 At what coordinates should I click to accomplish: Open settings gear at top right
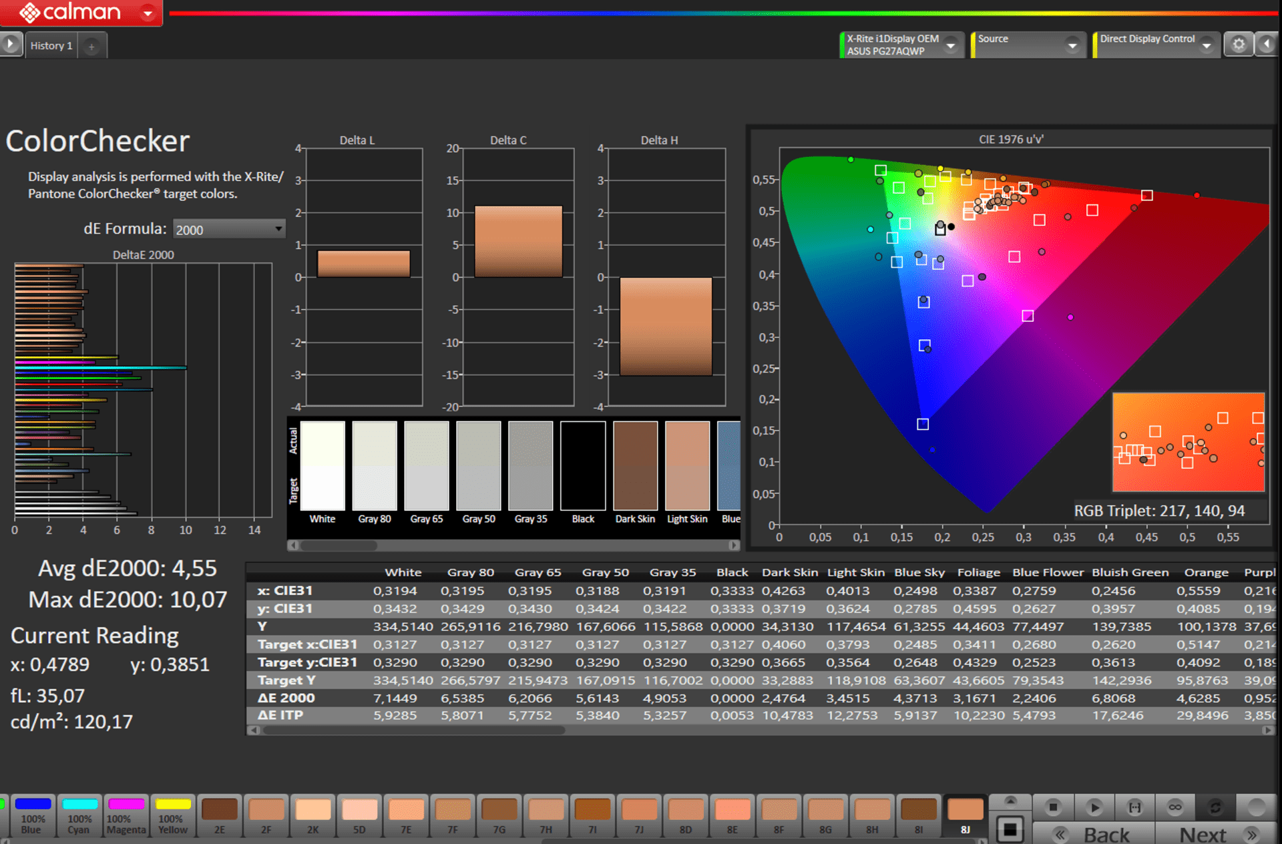tap(1239, 45)
